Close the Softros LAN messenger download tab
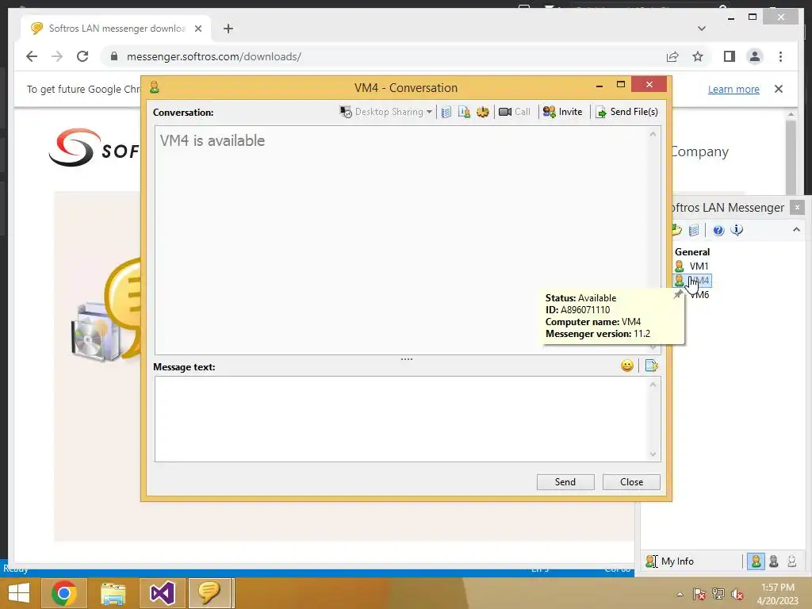This screenshot has width=812, height=609. pyautogui.click(x=197, y=29)
